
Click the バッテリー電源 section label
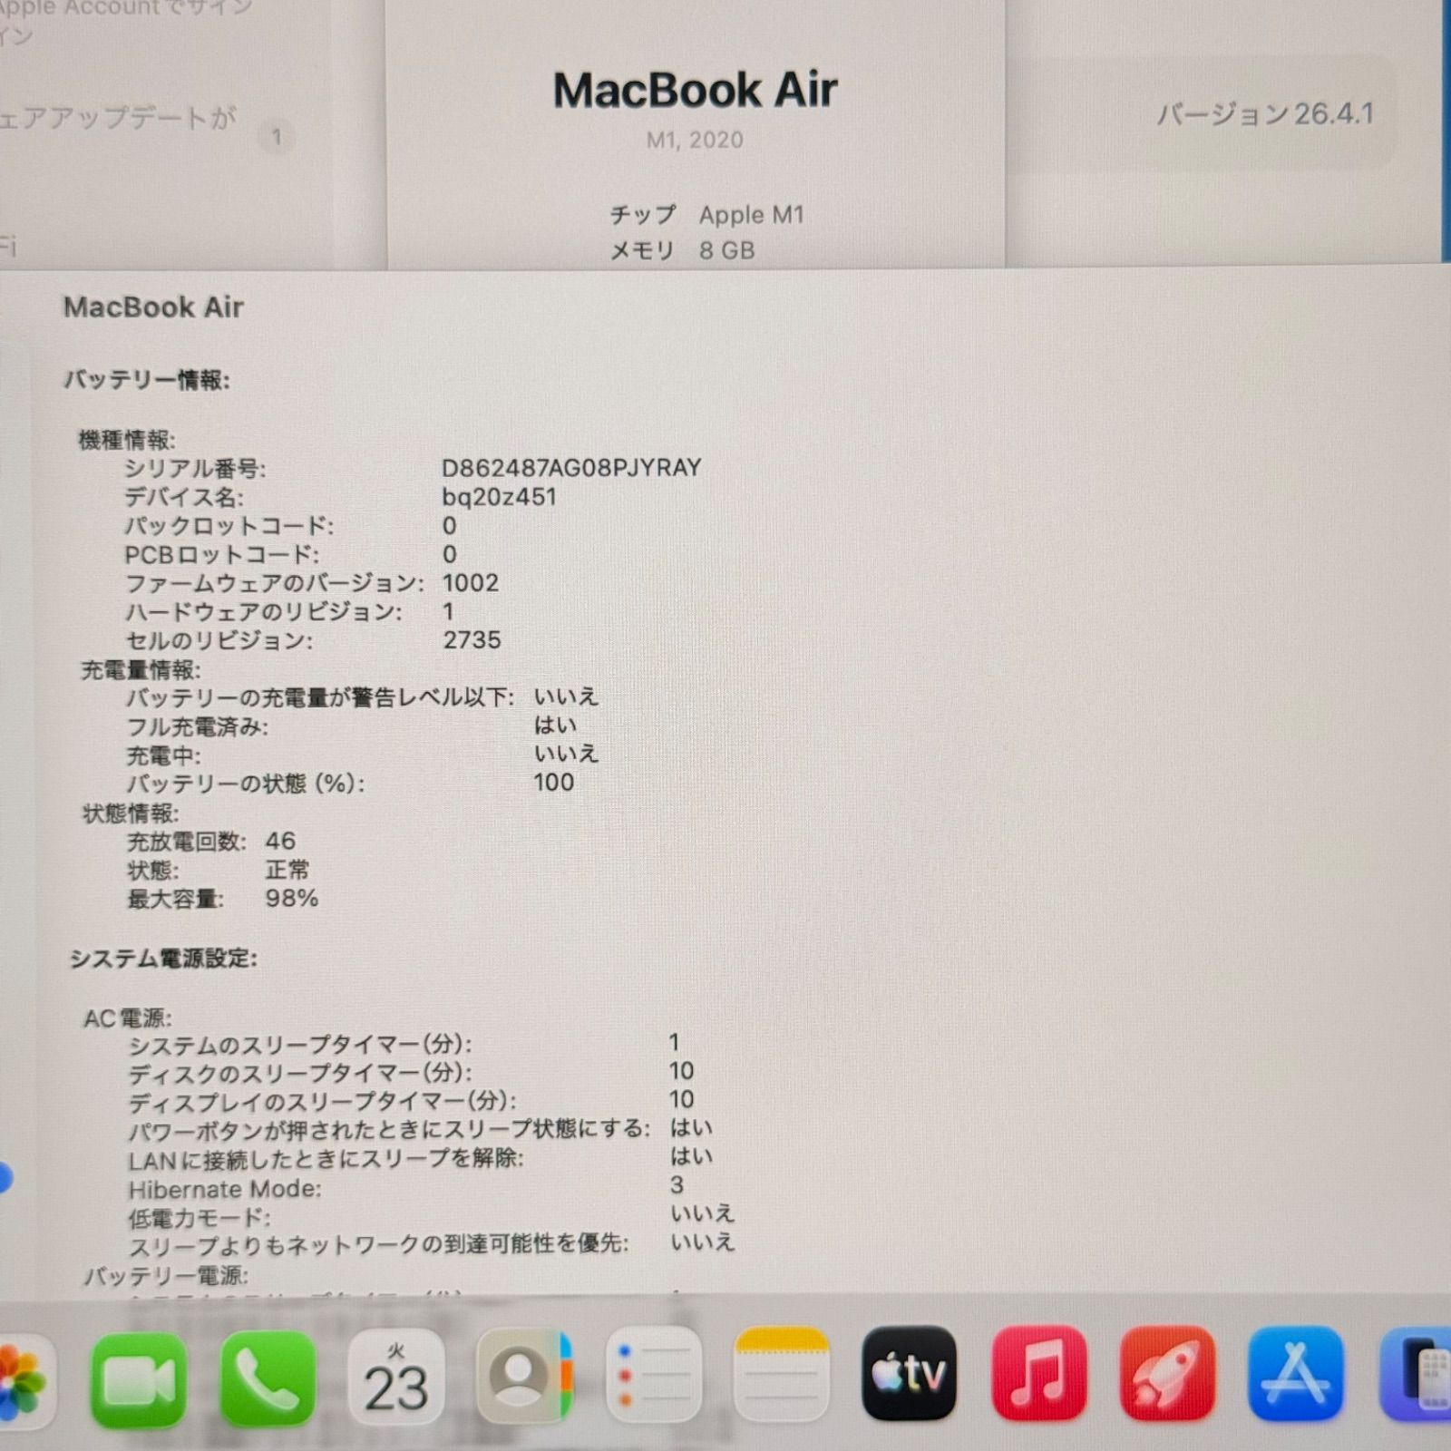(166, 1276)
